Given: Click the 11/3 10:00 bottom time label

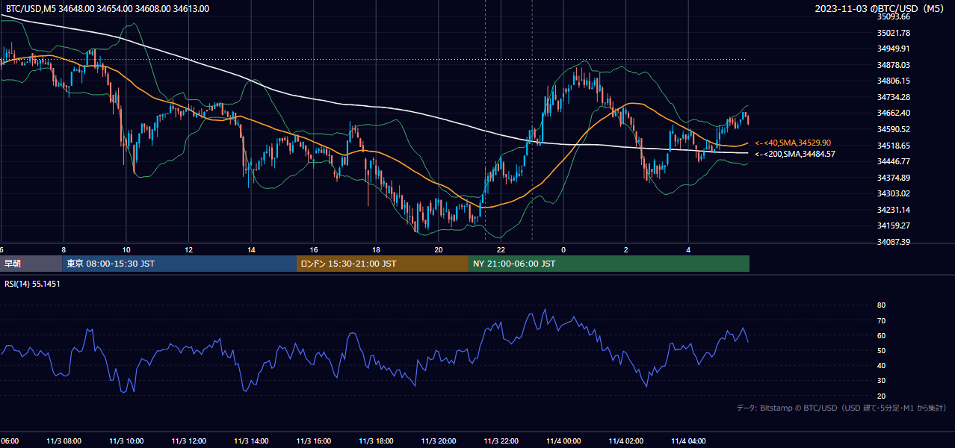Looking at the screenshot, I should pos(126,441).
